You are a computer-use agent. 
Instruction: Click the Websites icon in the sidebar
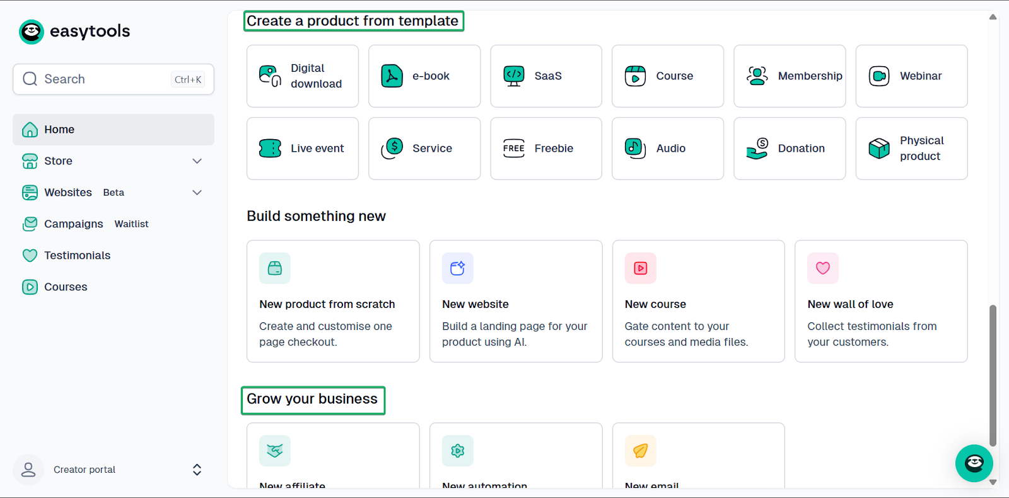pyautogui.click(x=30, y=193)
